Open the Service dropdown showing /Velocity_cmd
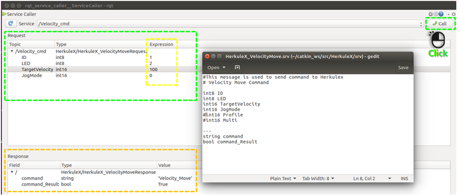This screenshot has width=460, height=195. pyautogui.click(x=230, y=24)
